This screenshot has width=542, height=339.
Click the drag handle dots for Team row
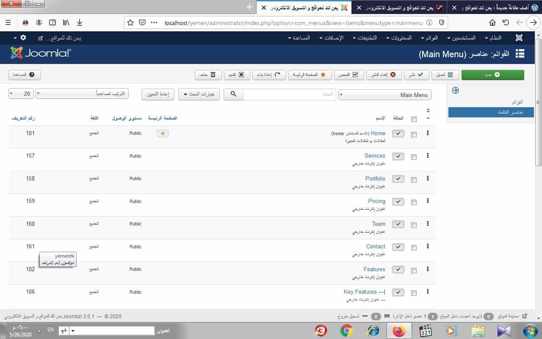(428, 224)
